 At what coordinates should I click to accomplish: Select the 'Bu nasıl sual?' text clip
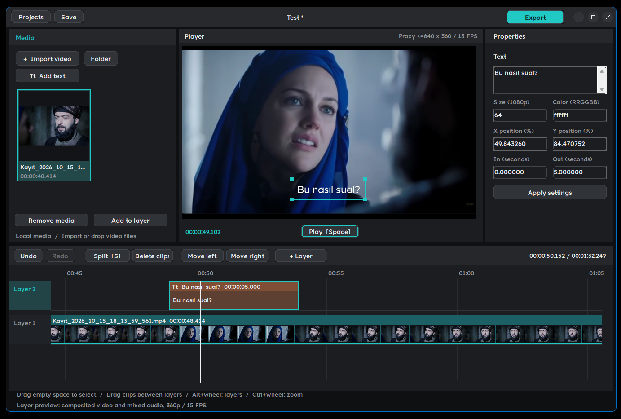(234, 296)
